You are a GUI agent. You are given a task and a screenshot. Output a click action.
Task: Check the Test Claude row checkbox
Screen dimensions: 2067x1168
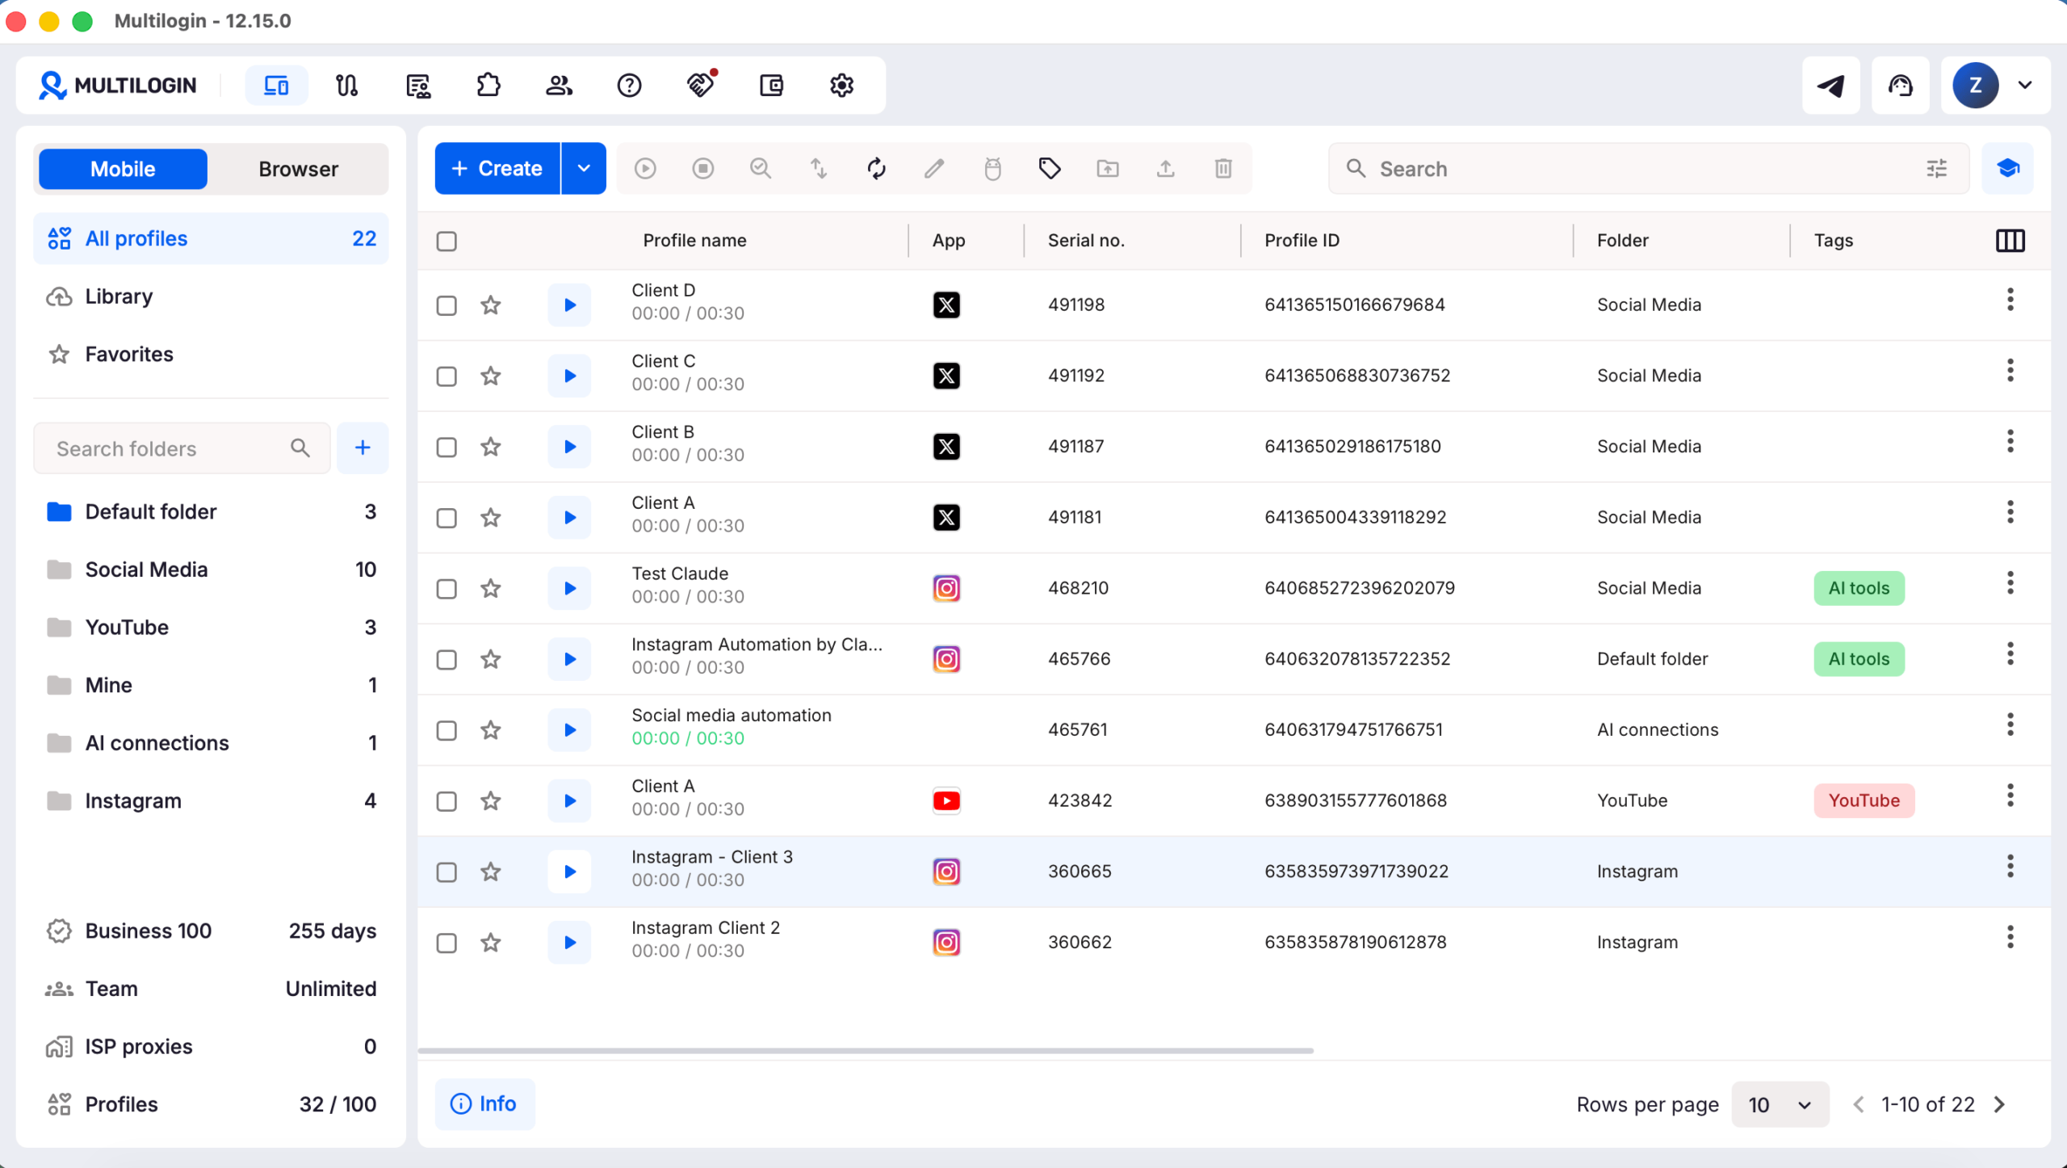pyautogui.click(x=447, y=589)
